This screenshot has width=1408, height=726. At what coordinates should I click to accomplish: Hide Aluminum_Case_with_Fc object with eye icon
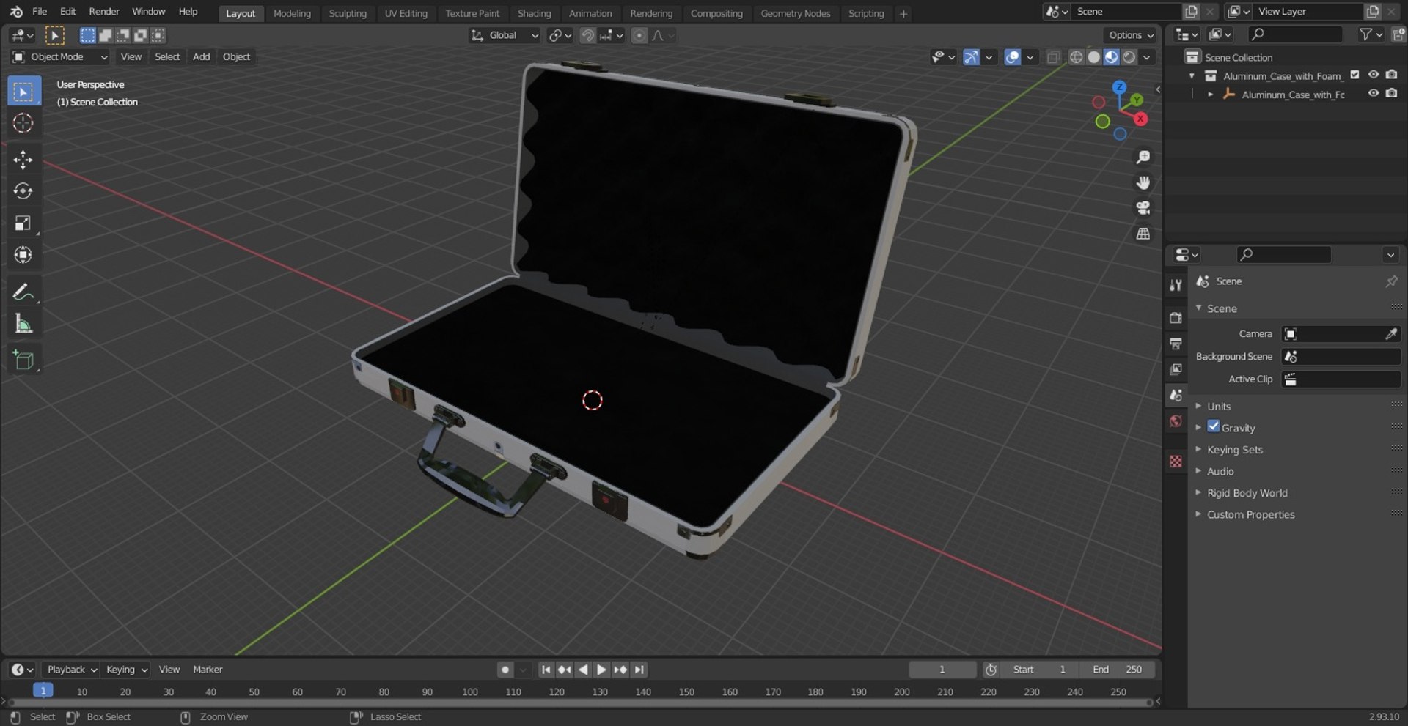pos(1374,93)
